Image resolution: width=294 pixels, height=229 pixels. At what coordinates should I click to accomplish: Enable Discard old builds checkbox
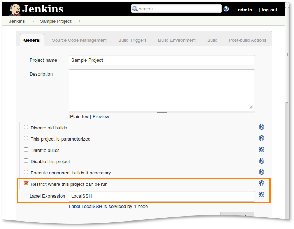coord(26,127)
